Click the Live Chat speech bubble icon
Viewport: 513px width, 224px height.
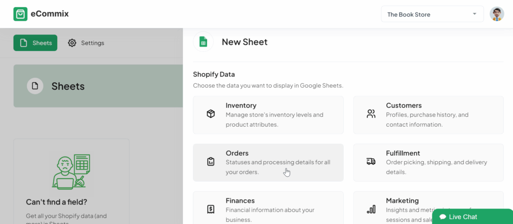(443, 217)
